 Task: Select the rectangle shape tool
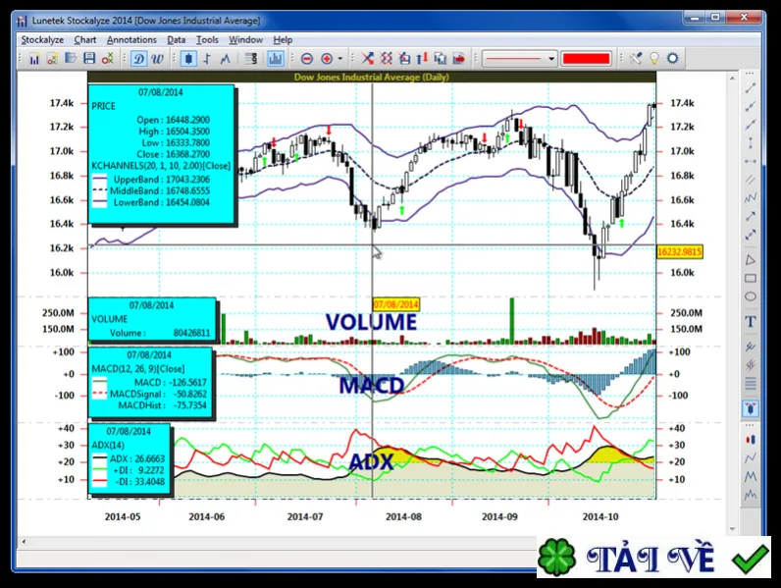click(x=751, y=278)
